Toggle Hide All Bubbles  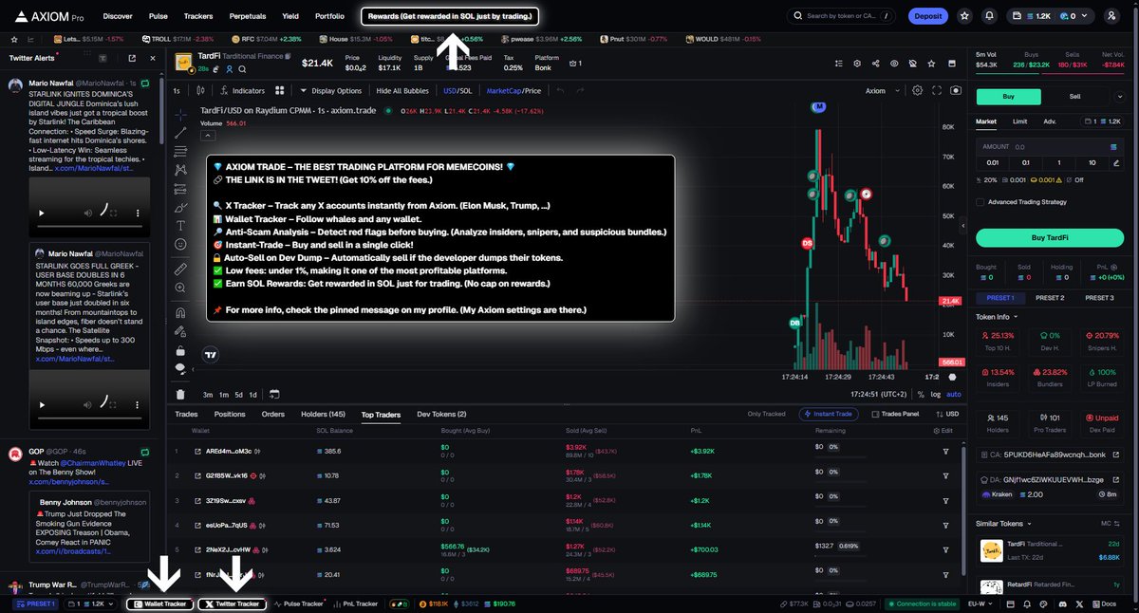point(402,91)
